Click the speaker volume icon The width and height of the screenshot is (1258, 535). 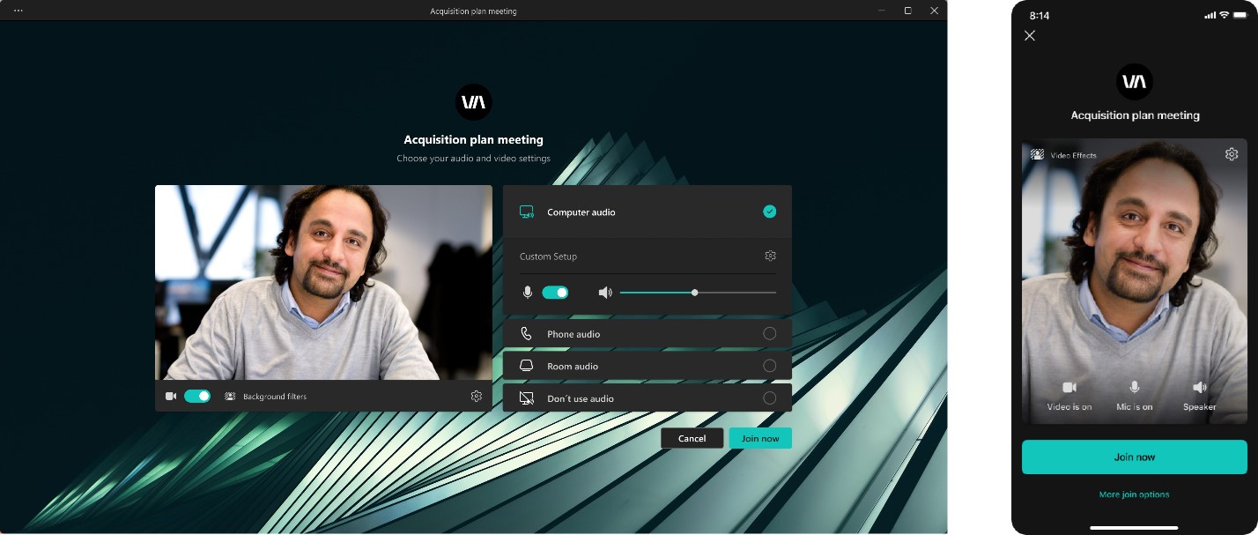pyautogui.click(x=605, y=292)
